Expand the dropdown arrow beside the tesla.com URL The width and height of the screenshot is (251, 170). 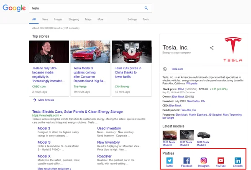coord(61,115)
